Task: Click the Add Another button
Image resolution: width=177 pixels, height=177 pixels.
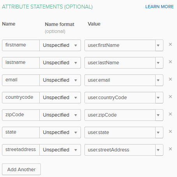Action: tap(21, 169)
